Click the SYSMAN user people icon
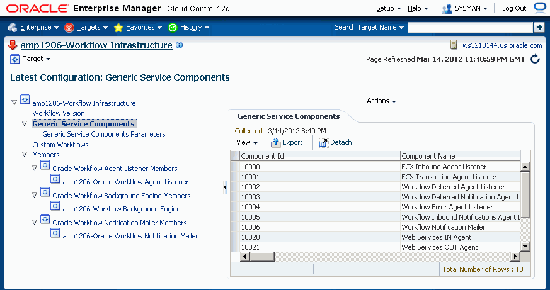This screenshot has height=290, width=550. (x=447, y=9)
